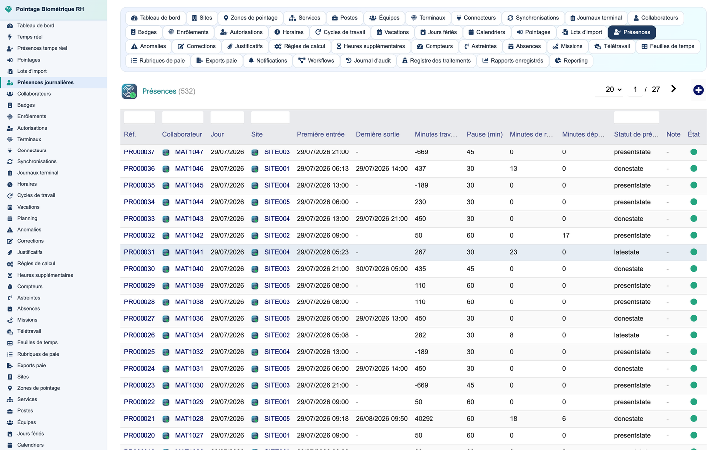Click the blue plus add presence icon
Image resolution: width=720 pixels, height=450 pixels.
tap(698, 90)
